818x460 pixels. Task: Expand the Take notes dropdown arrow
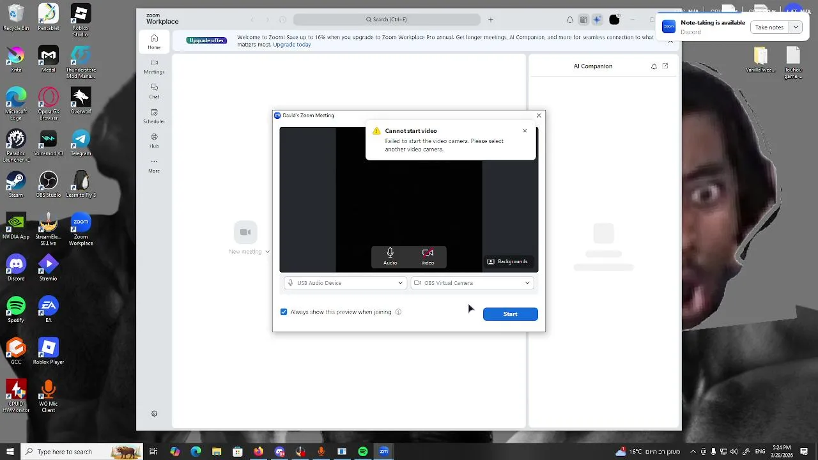click(x=796, y=27)
